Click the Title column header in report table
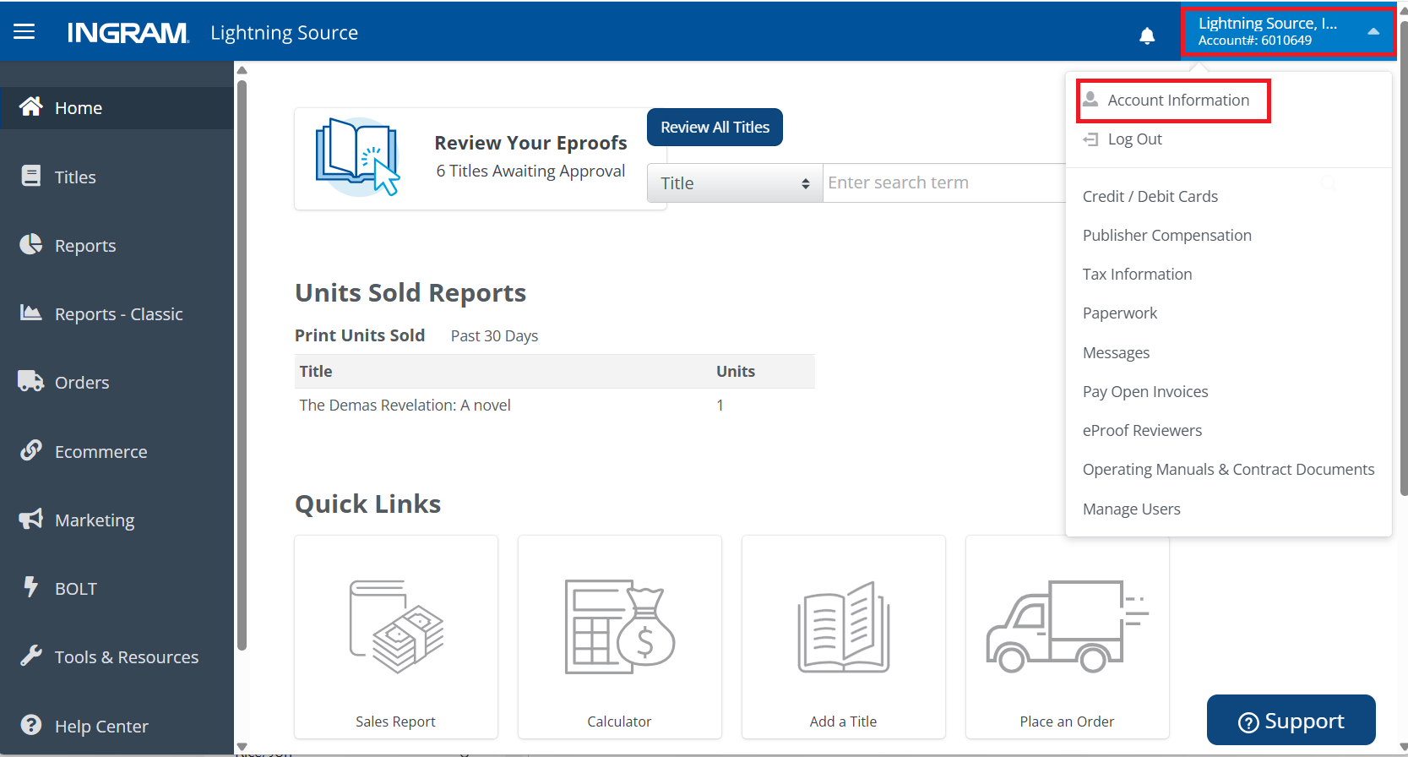1408x757 pixels. (x=316, y=371)
